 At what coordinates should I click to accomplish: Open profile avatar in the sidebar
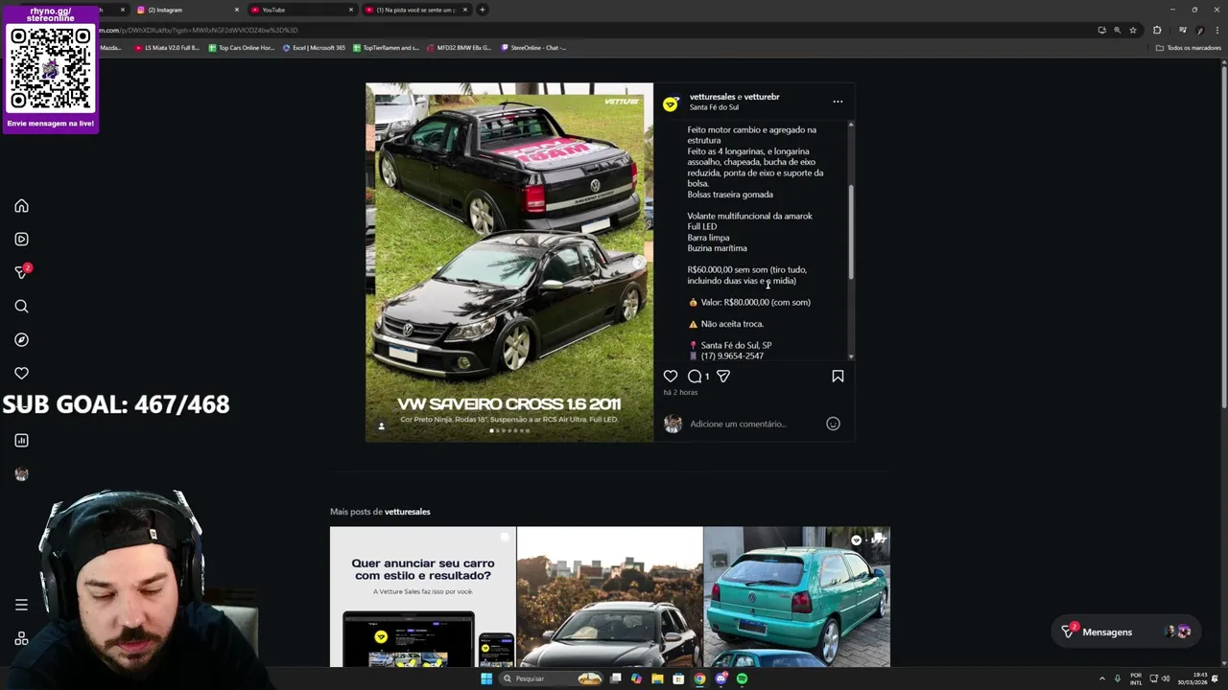[x=21, y=474]
